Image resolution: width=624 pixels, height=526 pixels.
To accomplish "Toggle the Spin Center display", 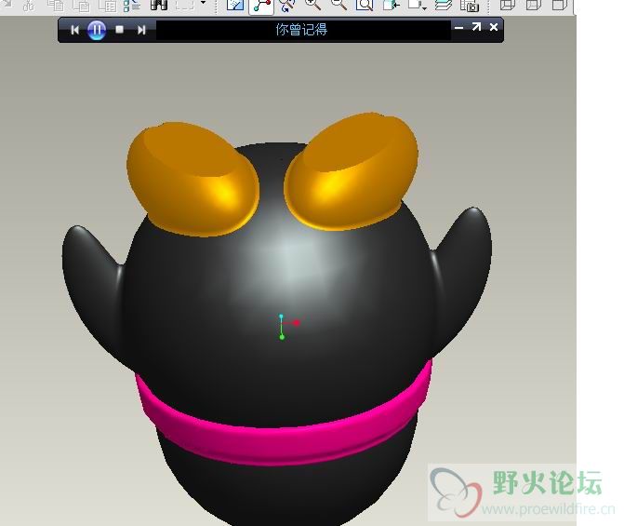I will (261, 6).
